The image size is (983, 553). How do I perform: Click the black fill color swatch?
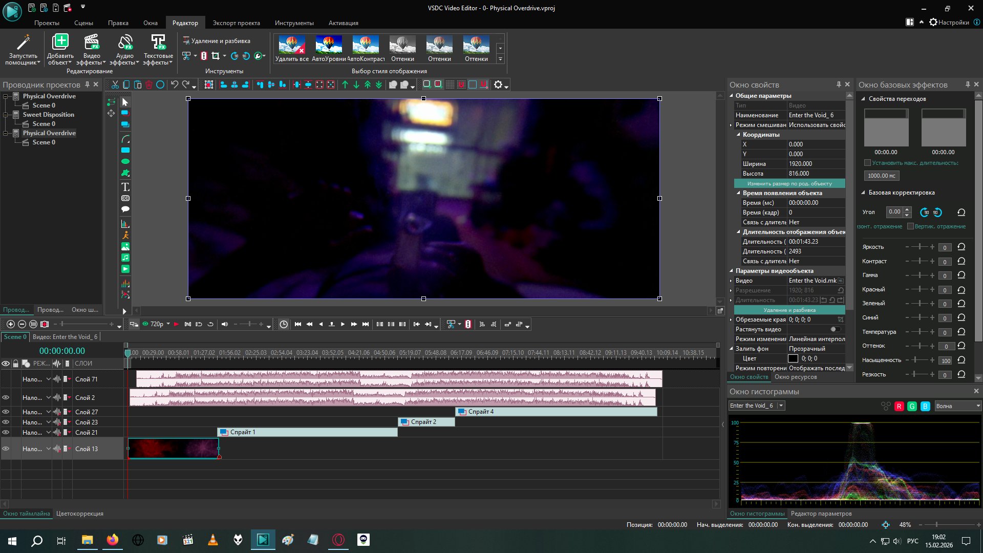tap(793, 358)
